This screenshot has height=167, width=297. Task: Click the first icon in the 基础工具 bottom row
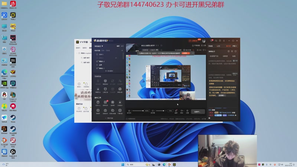pos(98,111)
